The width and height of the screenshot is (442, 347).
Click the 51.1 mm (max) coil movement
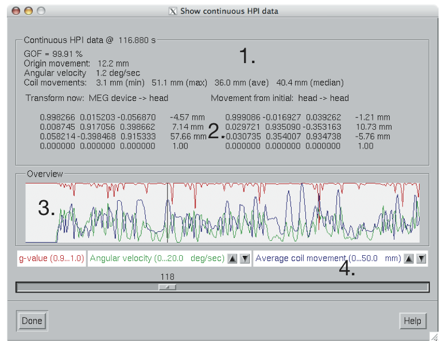coord(179,83)
